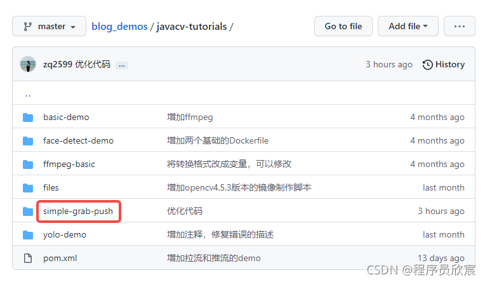Open the simple-grab-push folder
This screenshot has width=485, height=282.
[x=78, y=211]
